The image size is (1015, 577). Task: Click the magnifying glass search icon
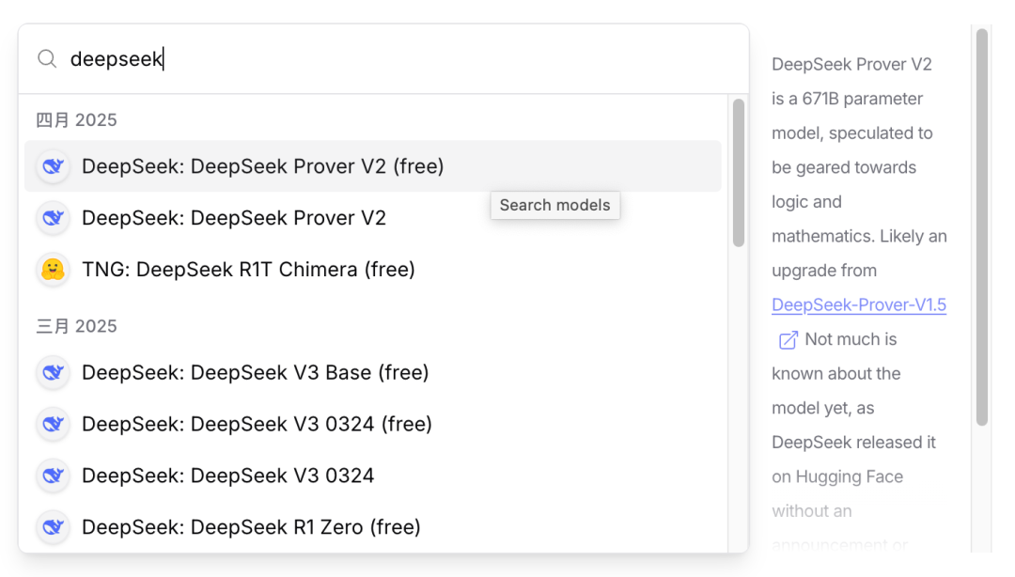(47, 59)
